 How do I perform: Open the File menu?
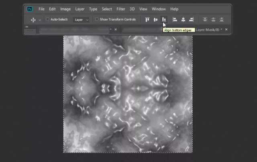(41, 9)
